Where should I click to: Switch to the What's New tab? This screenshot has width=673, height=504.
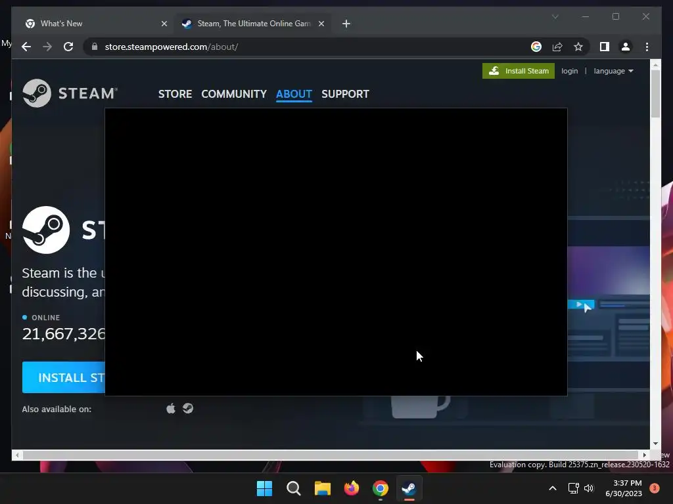(95, 24)
